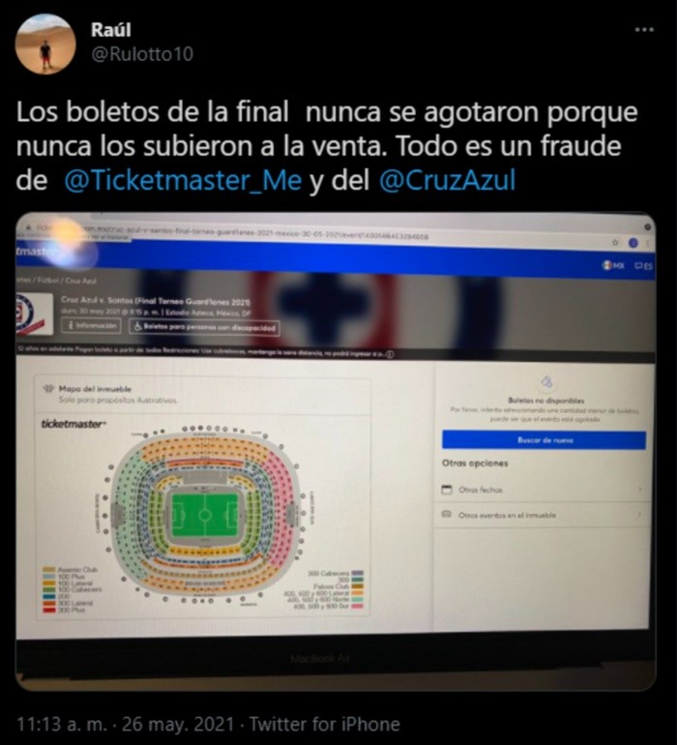
Task: Click the green field on the stadium map
Action: click(x=205, y=515)
